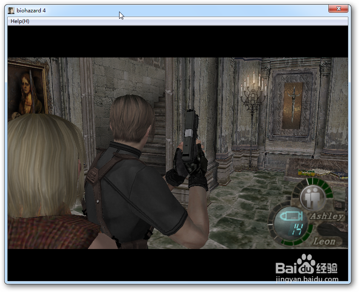The height and width of the screenshot is (292, 359).
Task: Click the sword plaque on the wall
Action: [x=293, y=106]
